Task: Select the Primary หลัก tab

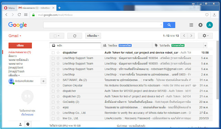Action: point(75,46)
